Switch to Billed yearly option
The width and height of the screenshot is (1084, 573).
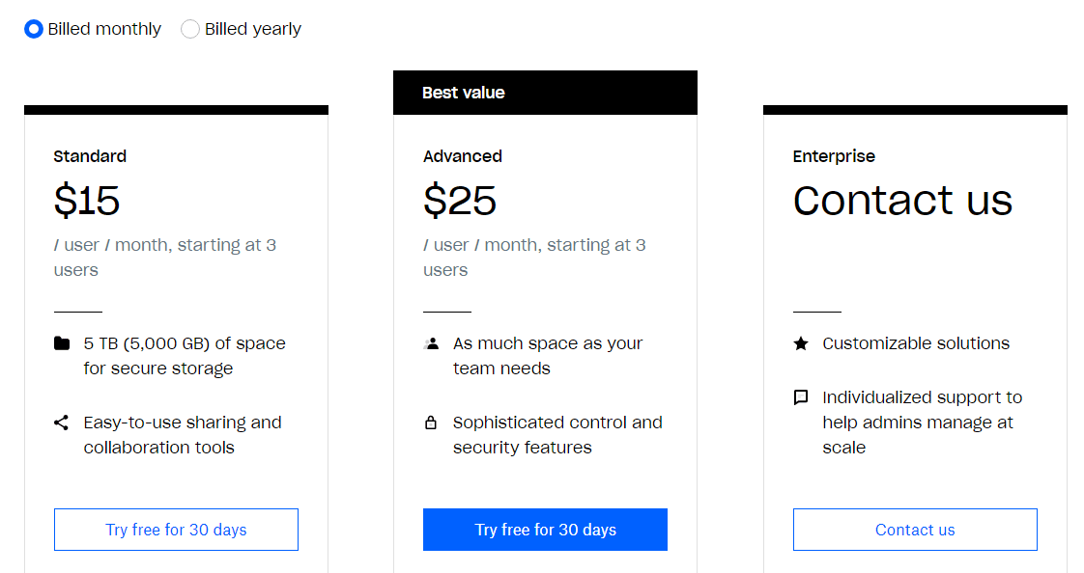point(190,29)
